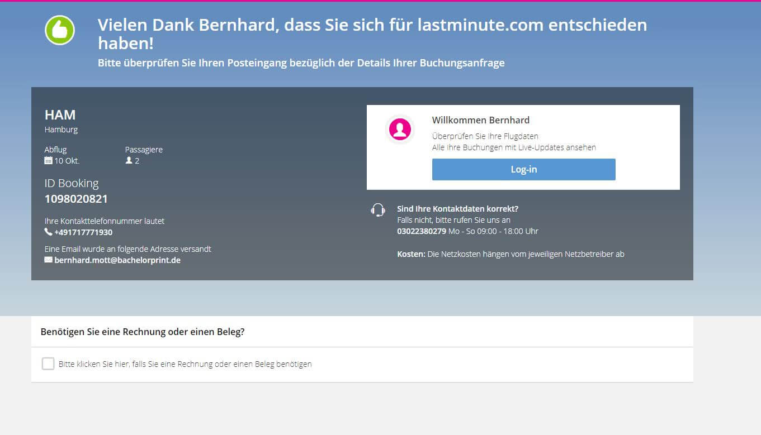
Task: Click the booking ID 1098020821
Action: point(76,199)
